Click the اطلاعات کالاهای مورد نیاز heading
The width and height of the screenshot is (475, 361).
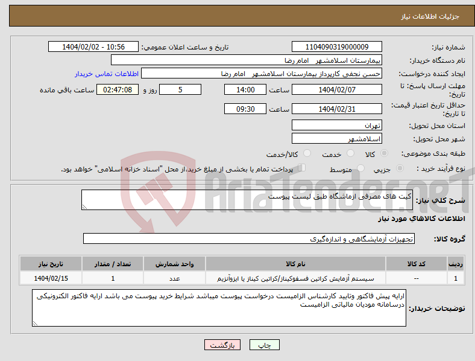[x=421, y=219]
